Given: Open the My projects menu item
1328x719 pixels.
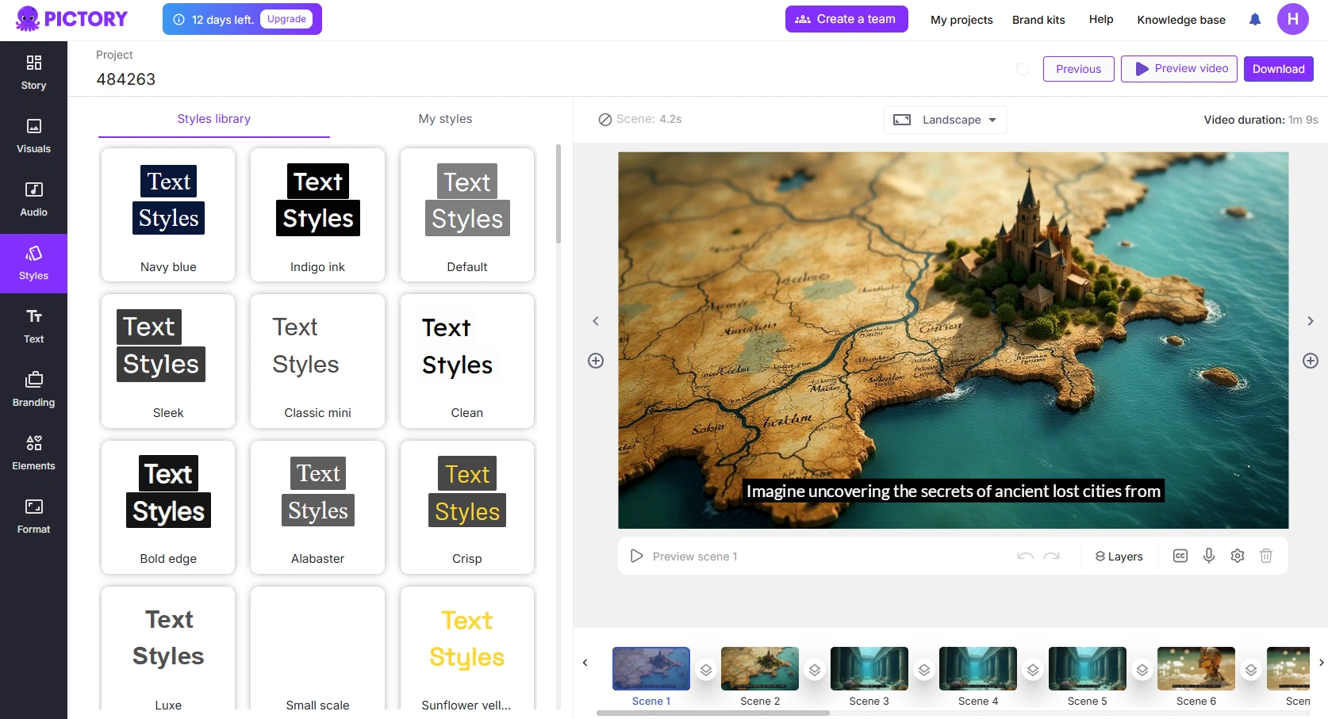Looking at the screenshot, I should tap(961, 20).
